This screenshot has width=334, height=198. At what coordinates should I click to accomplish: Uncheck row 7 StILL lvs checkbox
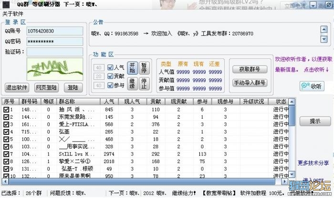tap(6, 154)
